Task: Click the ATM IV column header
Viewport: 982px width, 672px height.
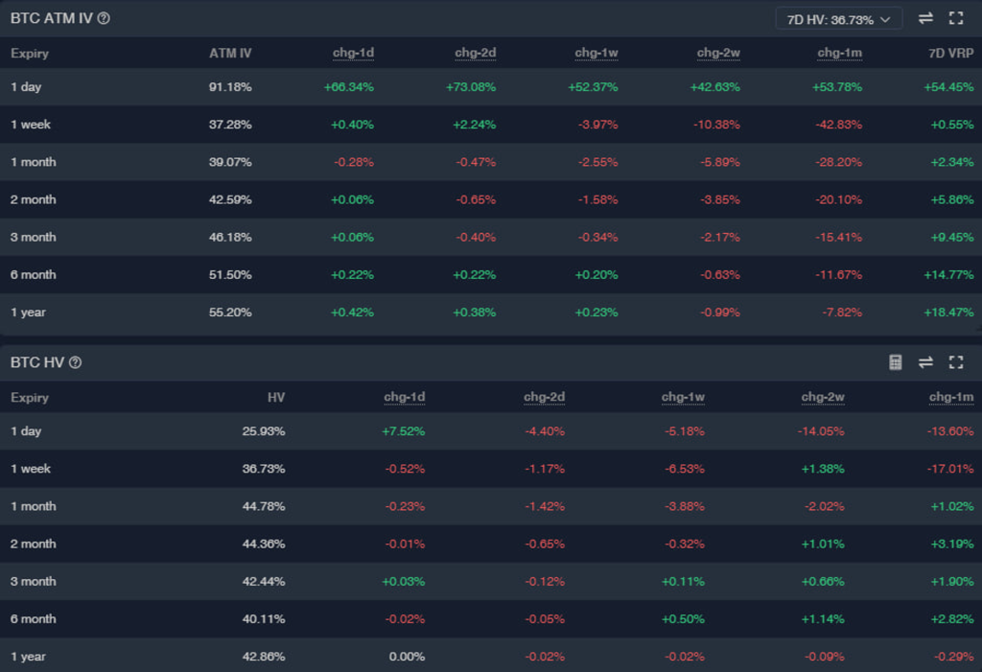Action: pyautogui.click(x=230, y=54)
